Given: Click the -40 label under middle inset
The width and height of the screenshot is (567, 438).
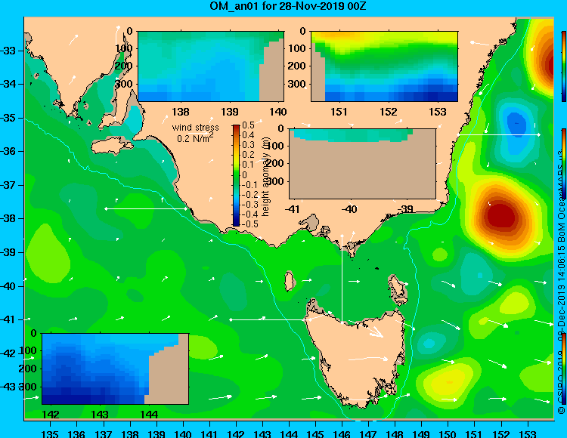Looking at the screenshot, I should 350,208.
